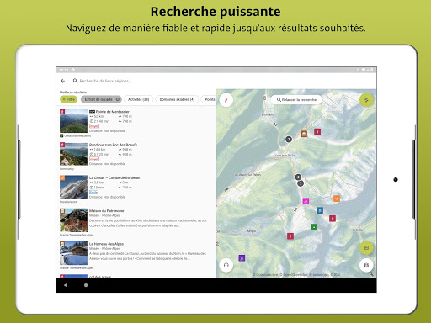Screen dimensions: 431x323
Task: Tap the green list-view round button on the map
Action: (366, 248)
